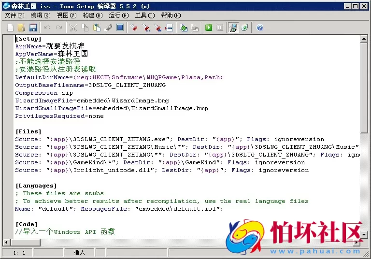Place cursor on the [Files] section header
Screen dimensions: 371x259
pyautogui.click(x=28, y=131)
